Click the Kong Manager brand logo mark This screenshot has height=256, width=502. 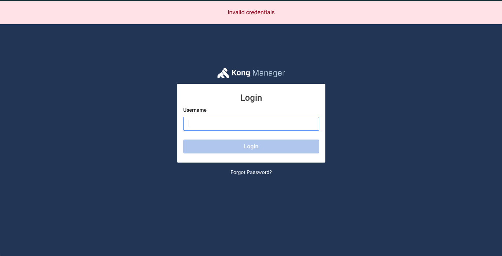coord(223,73)
